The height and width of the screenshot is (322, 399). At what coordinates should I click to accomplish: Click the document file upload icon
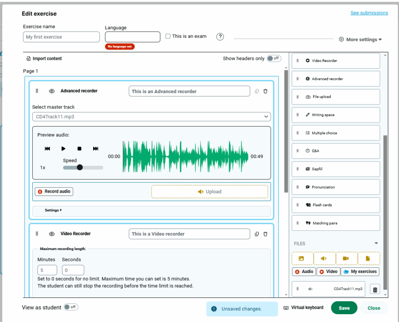[x=368, y=258]
